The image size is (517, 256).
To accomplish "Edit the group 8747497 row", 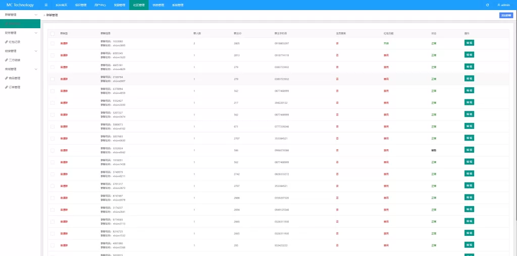I will pos(469,197).
